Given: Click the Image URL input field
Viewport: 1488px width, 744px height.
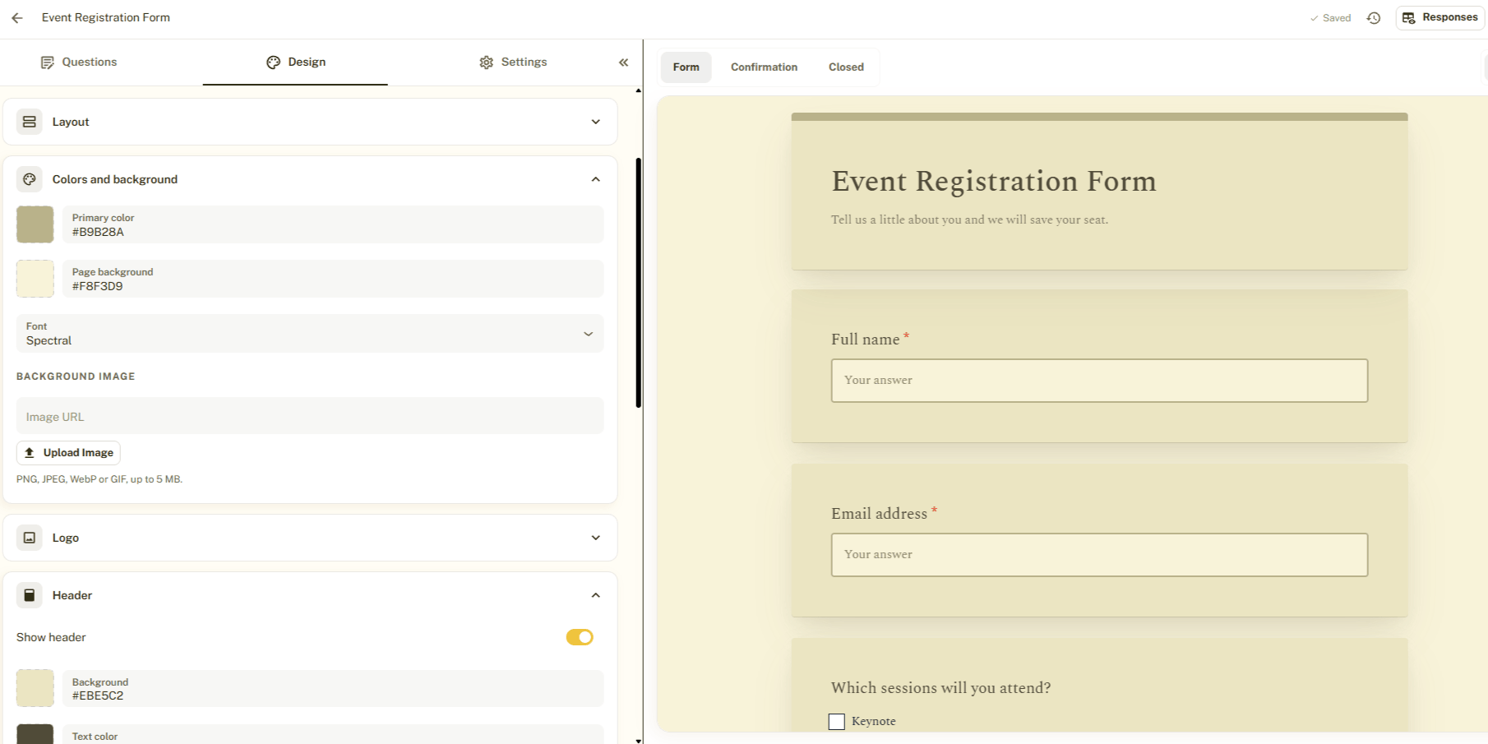Looking at the screenshot, I should coord(310,417).
